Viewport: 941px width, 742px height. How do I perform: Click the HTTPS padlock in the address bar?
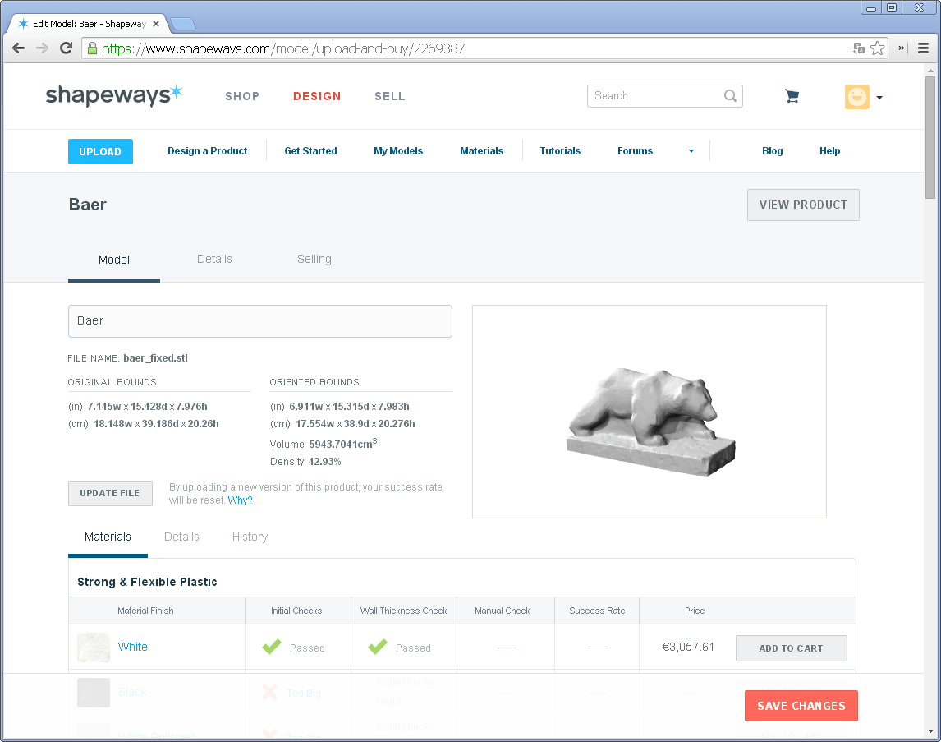92,48
